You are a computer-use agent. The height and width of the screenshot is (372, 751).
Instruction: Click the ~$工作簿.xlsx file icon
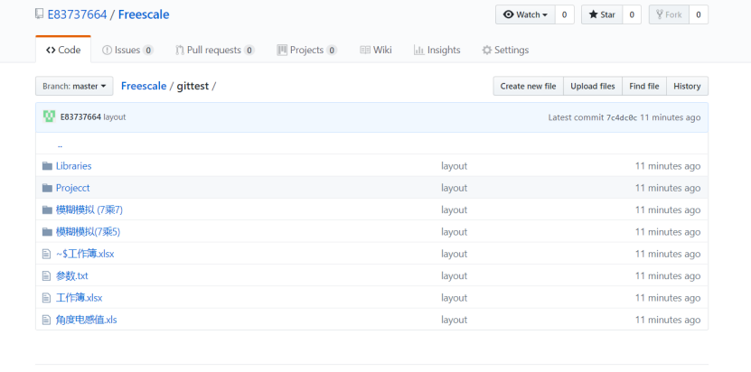pos(47,254)
